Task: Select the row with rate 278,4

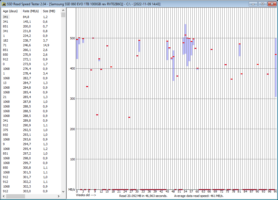Action: click(31, 73)
